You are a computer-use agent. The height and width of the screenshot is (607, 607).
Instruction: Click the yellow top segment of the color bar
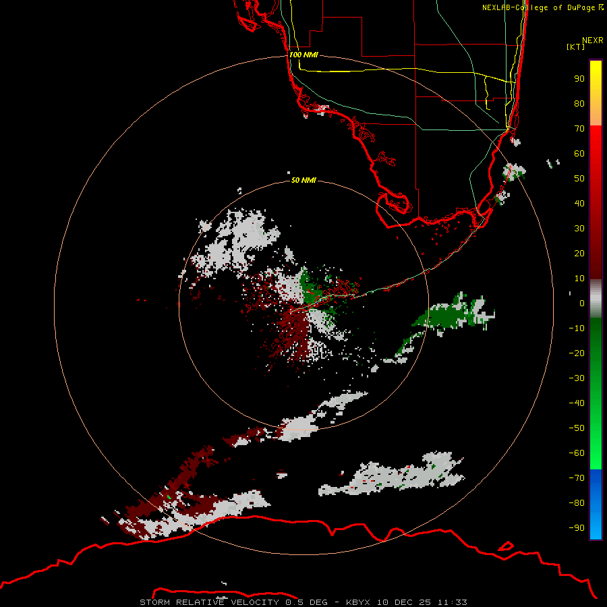point(596,92)
